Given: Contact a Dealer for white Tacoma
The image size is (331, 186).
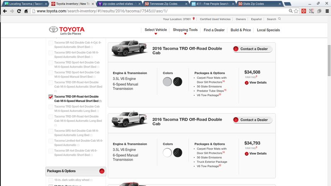Looking at the screenshot, I should (x=253, y=120).
